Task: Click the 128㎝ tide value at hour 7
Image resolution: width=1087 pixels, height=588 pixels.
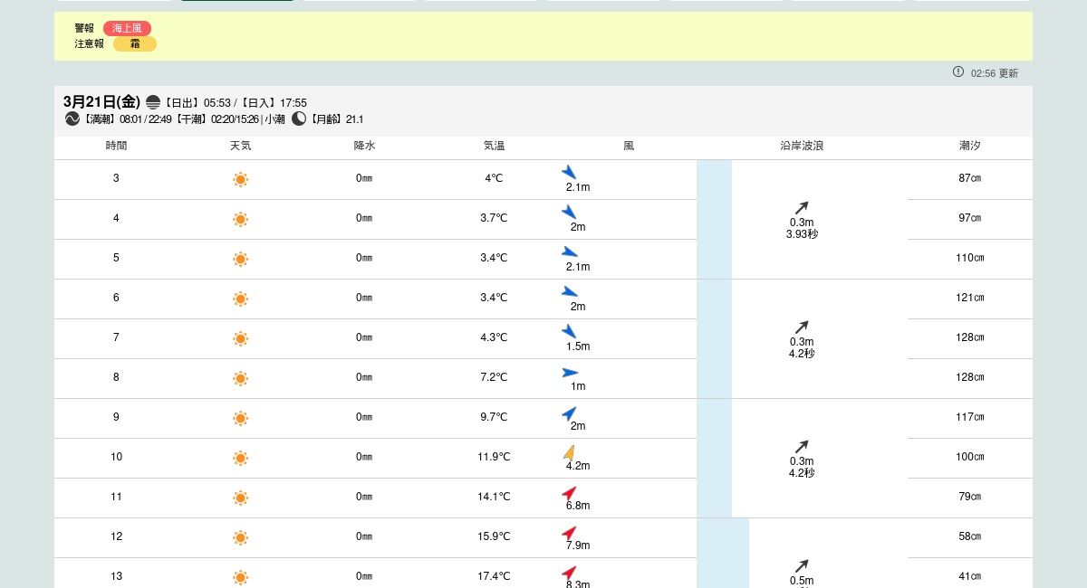Action: (969, 337)
